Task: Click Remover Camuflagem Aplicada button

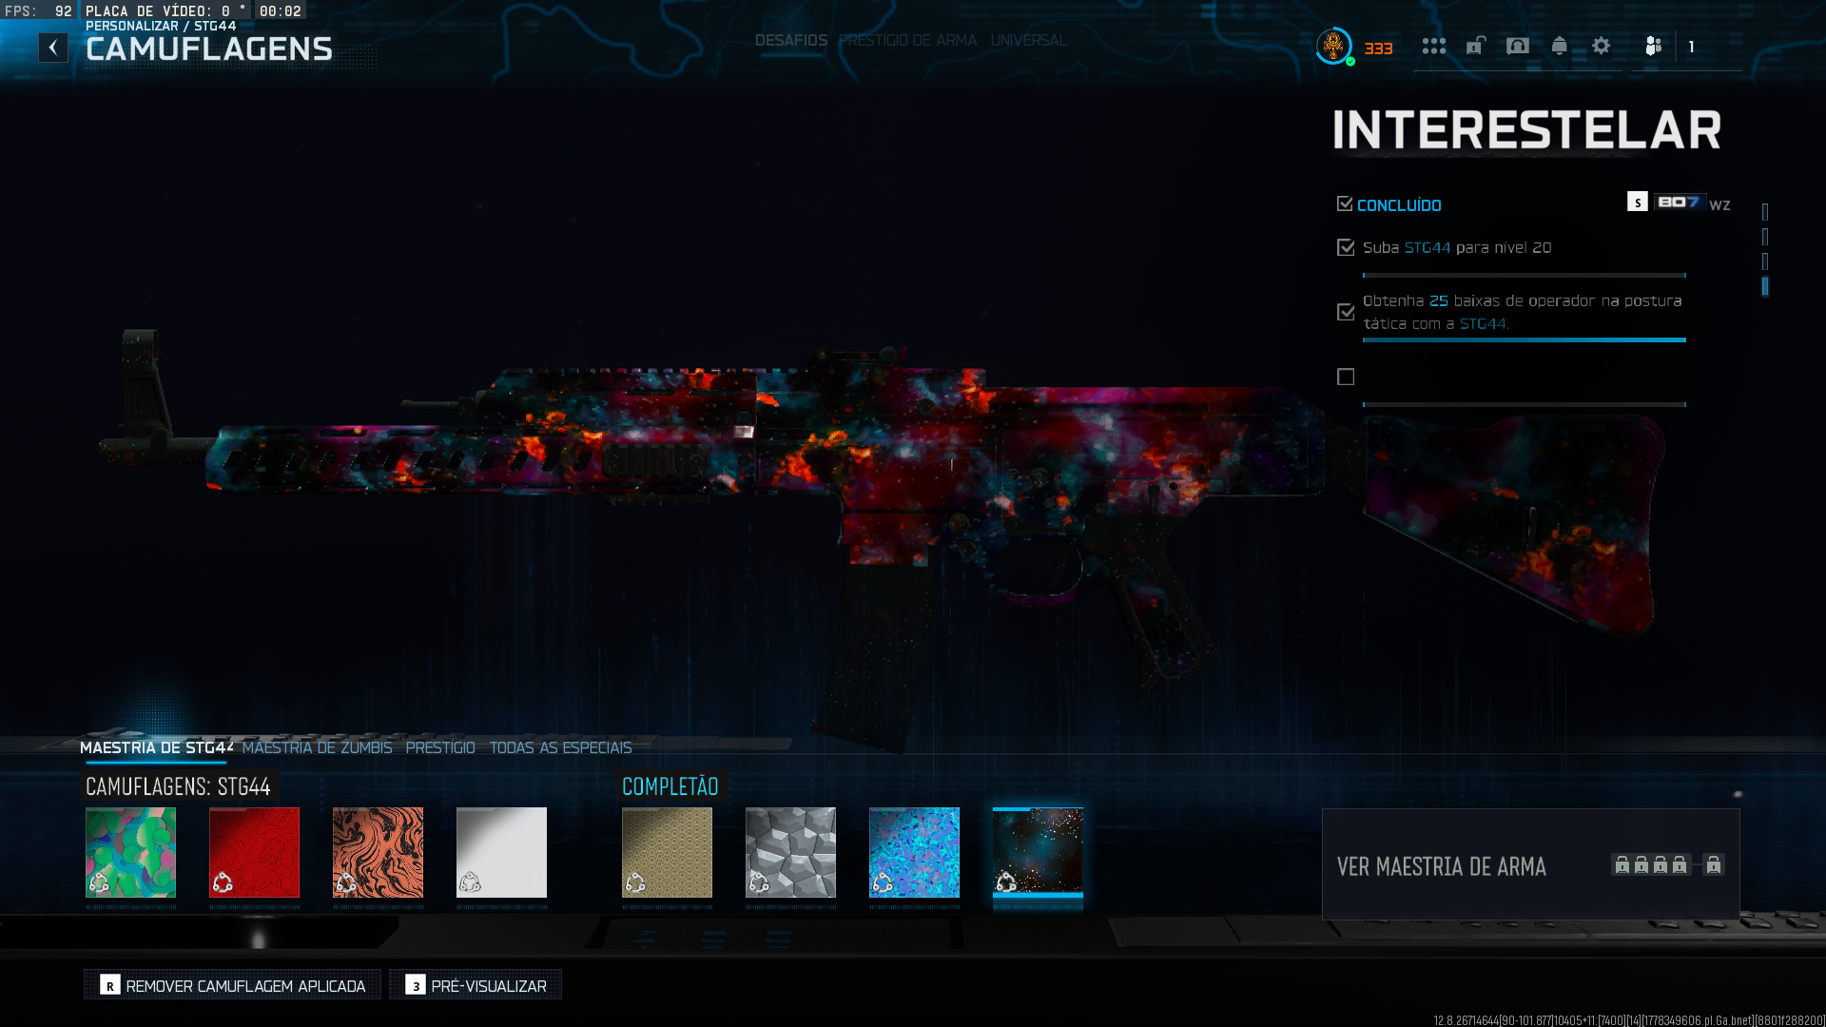Action: [x=232, y=985]
